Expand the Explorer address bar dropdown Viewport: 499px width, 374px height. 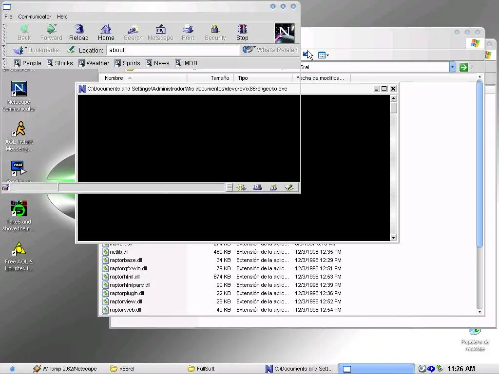point(453,67)
